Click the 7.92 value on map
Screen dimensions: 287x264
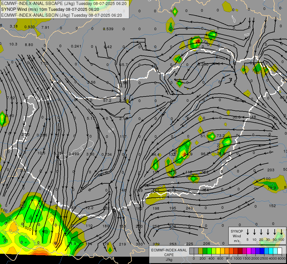tap(11, 98)
